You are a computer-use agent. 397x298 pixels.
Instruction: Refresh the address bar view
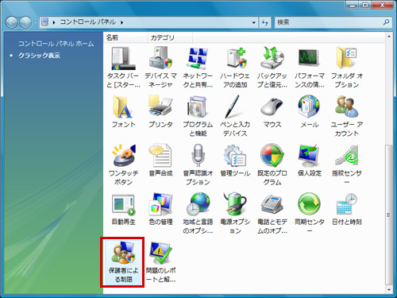(264, 22)
